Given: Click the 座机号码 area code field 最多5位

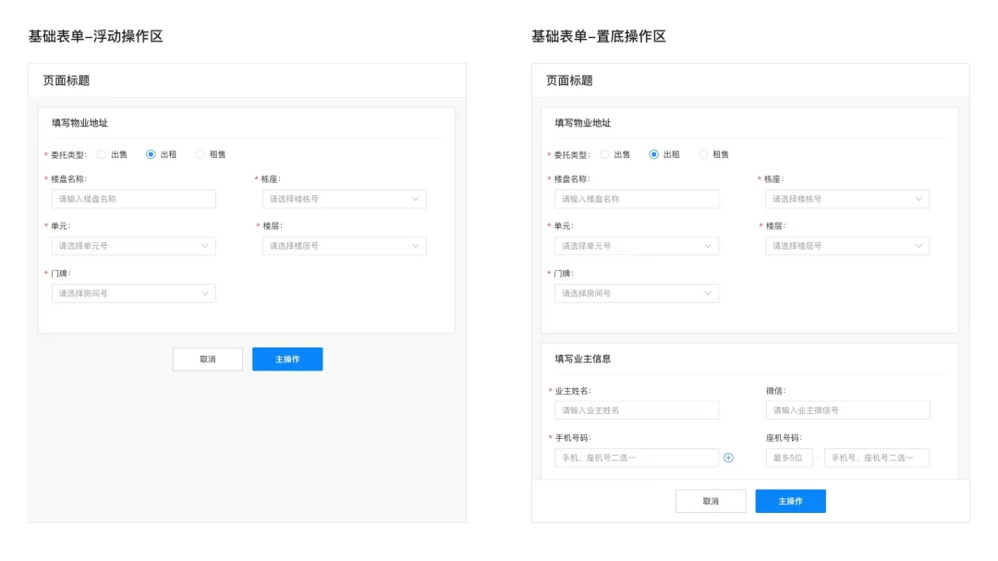Looking at the screenshot, I should coord(789,457).
